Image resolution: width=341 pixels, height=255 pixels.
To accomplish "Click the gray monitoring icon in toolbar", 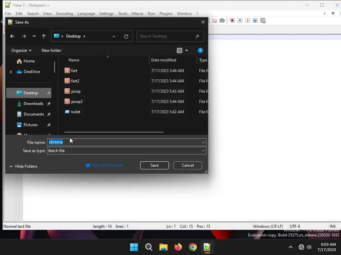I will click(222, 21).
